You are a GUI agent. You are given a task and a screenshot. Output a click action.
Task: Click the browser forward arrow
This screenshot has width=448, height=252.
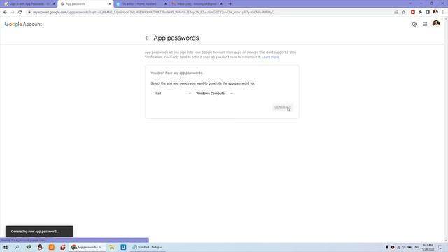[13, 13]
